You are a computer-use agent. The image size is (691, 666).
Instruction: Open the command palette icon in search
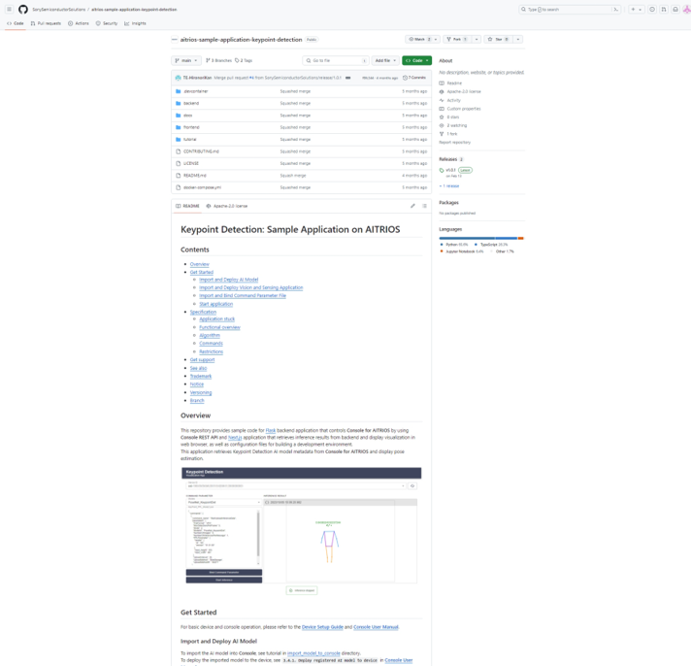click(x=615, y=10)
